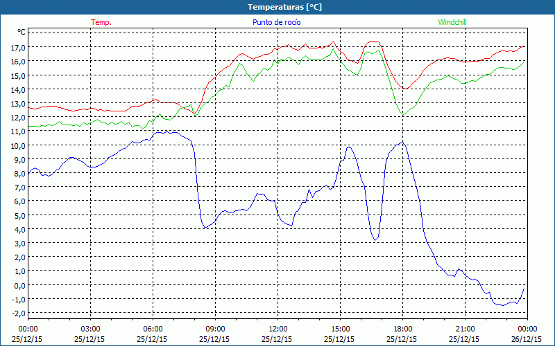
Task: Click the 17,0 y-axis value
Action: click(x=19, y=47)
